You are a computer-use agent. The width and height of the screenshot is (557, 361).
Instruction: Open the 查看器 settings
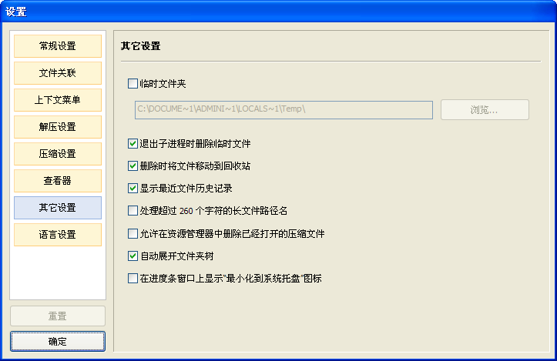point(58,181)
